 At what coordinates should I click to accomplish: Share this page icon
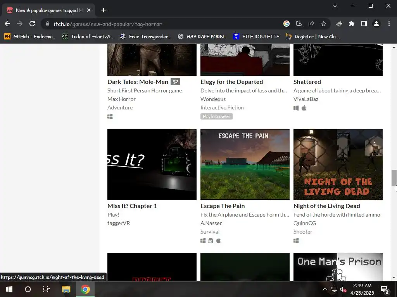pos(311,24)
